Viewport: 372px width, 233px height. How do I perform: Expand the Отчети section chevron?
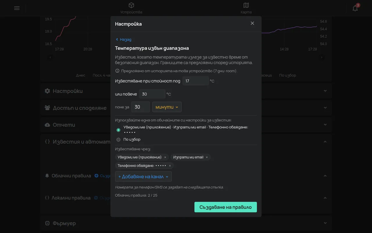coord(325,125)
